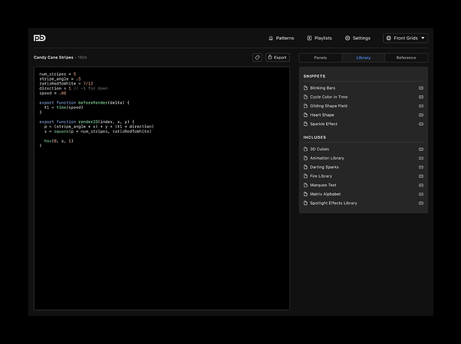
Task: Click the insert icon for Gliding Shape Field
Action: [421, 106]
